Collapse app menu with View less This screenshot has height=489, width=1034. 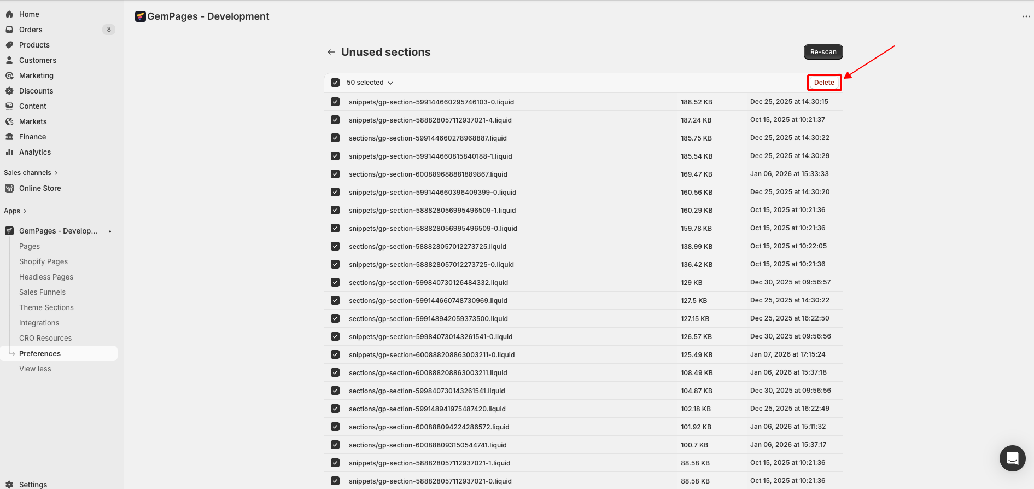[x=35, y=369]
